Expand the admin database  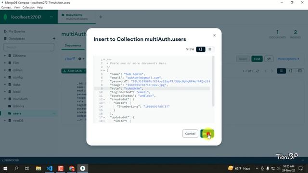click(5, 70)
